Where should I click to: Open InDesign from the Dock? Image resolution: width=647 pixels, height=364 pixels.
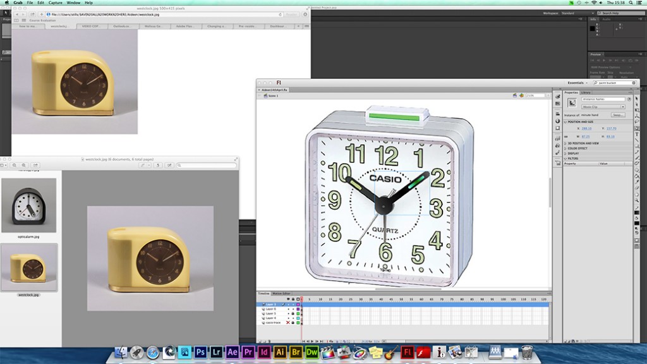(264, 352)
